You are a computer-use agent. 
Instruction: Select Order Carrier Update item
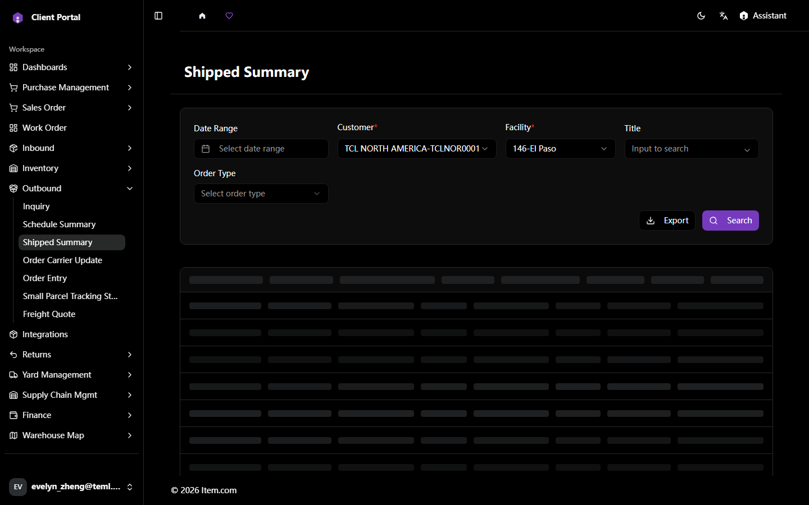click(72, 260)
